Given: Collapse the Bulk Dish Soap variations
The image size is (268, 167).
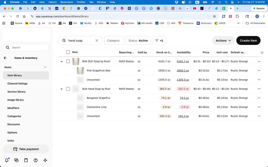Looking at the screenshot, I should point(61,62).
